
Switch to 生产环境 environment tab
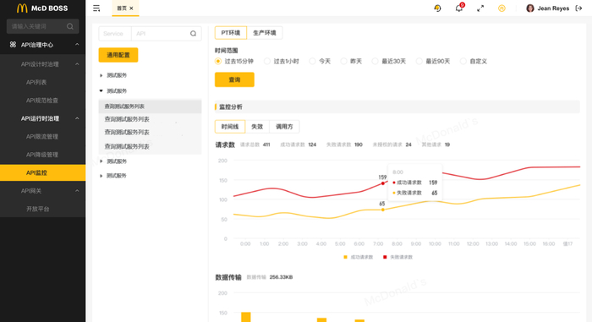pos(264,33)
